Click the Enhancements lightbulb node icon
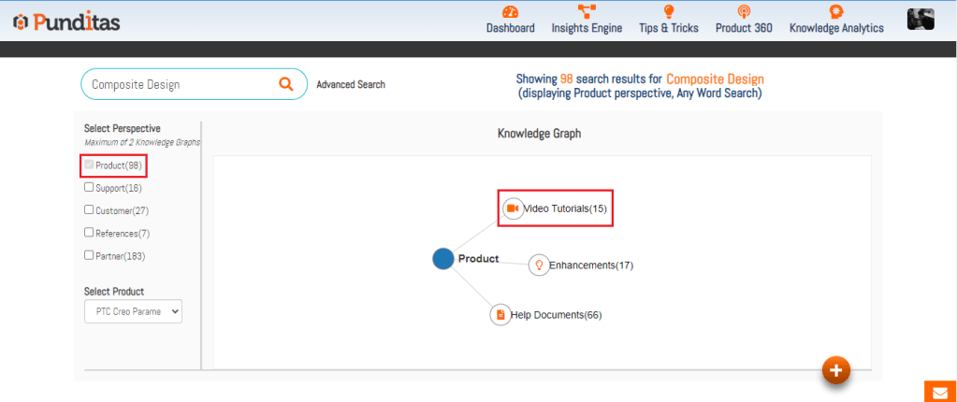 538,266
